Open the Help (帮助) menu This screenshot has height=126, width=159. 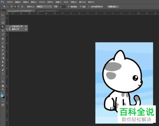tap(91, 2)
